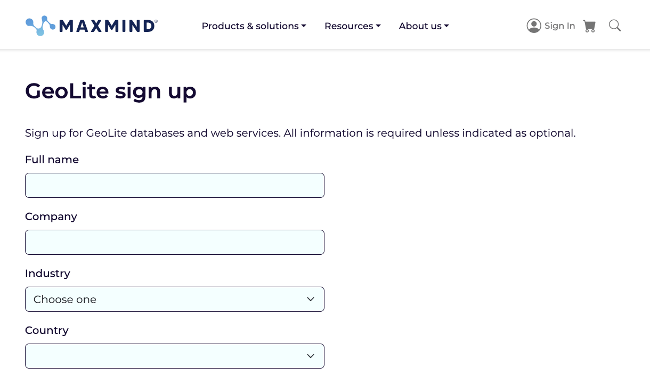The image size is (650, 376).
Task: Click the user avatar icon beside Sign In
Action: tap(533, 26)
